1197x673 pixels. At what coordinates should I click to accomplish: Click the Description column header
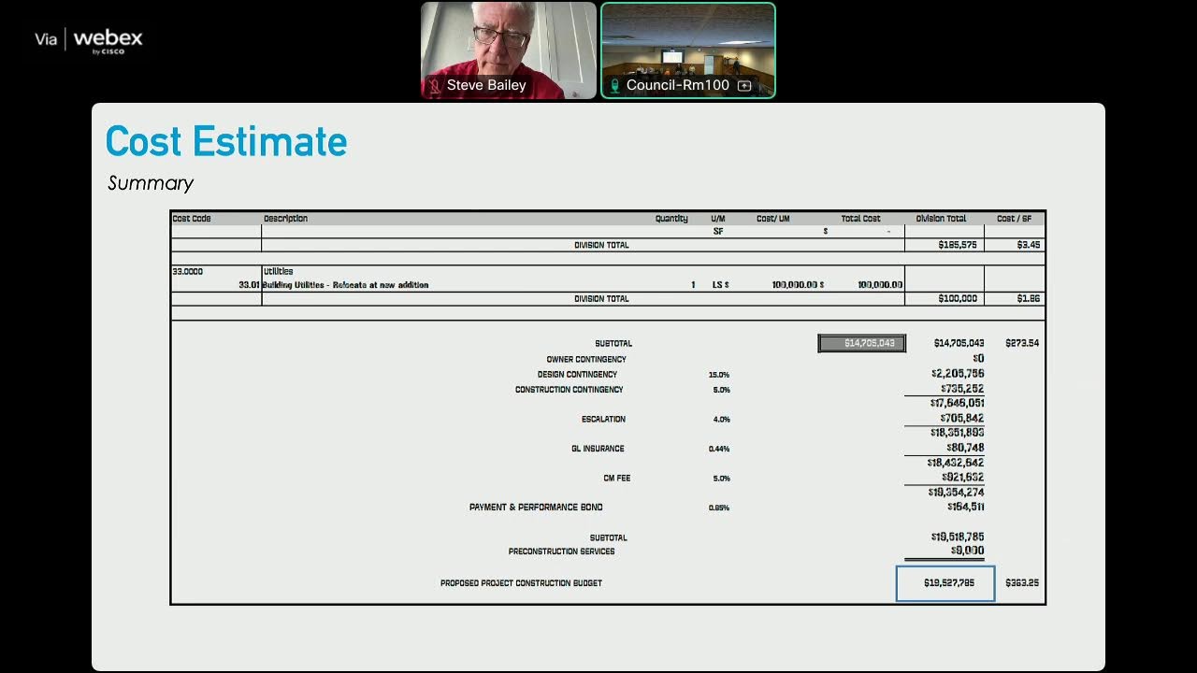(x=285, y=219)
